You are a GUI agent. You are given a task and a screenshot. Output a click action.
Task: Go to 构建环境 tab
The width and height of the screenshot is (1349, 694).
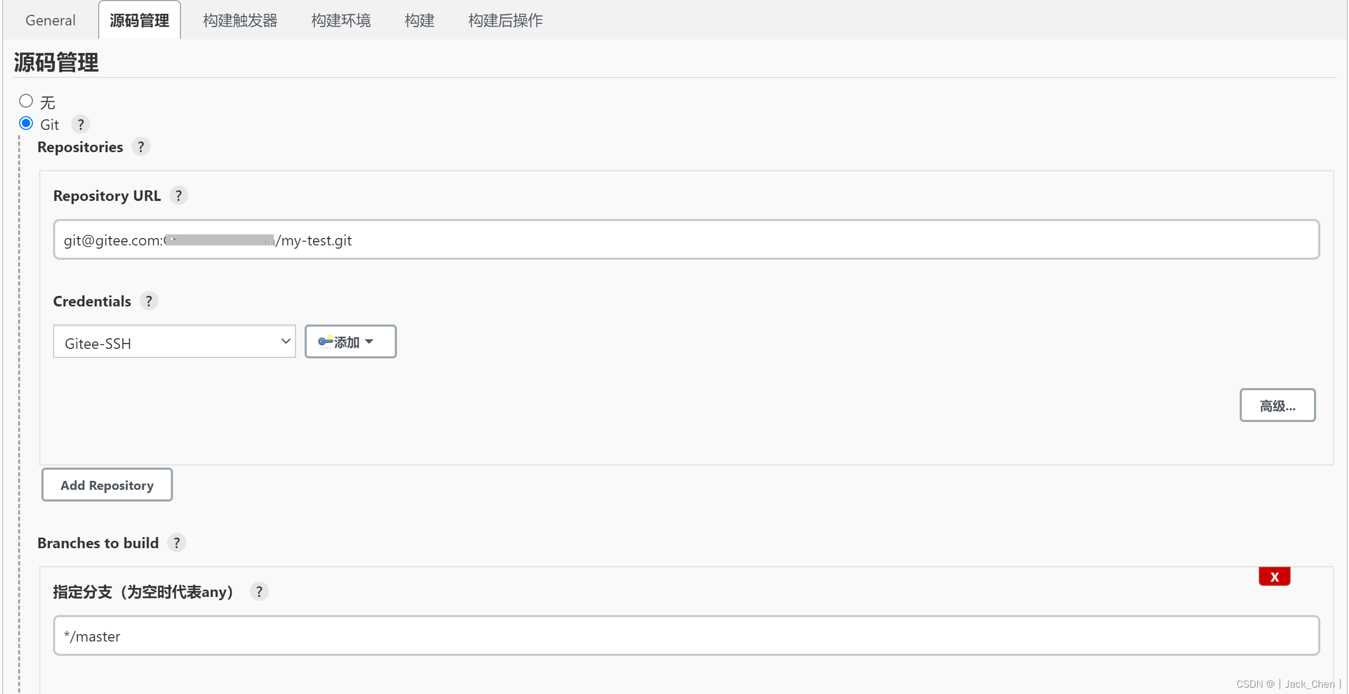coord(341,21)
